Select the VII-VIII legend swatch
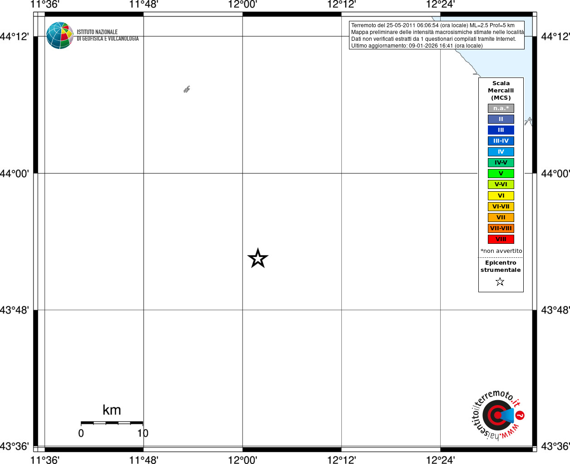570x464 pixels. pyautogui.click(x=501, y=228)
